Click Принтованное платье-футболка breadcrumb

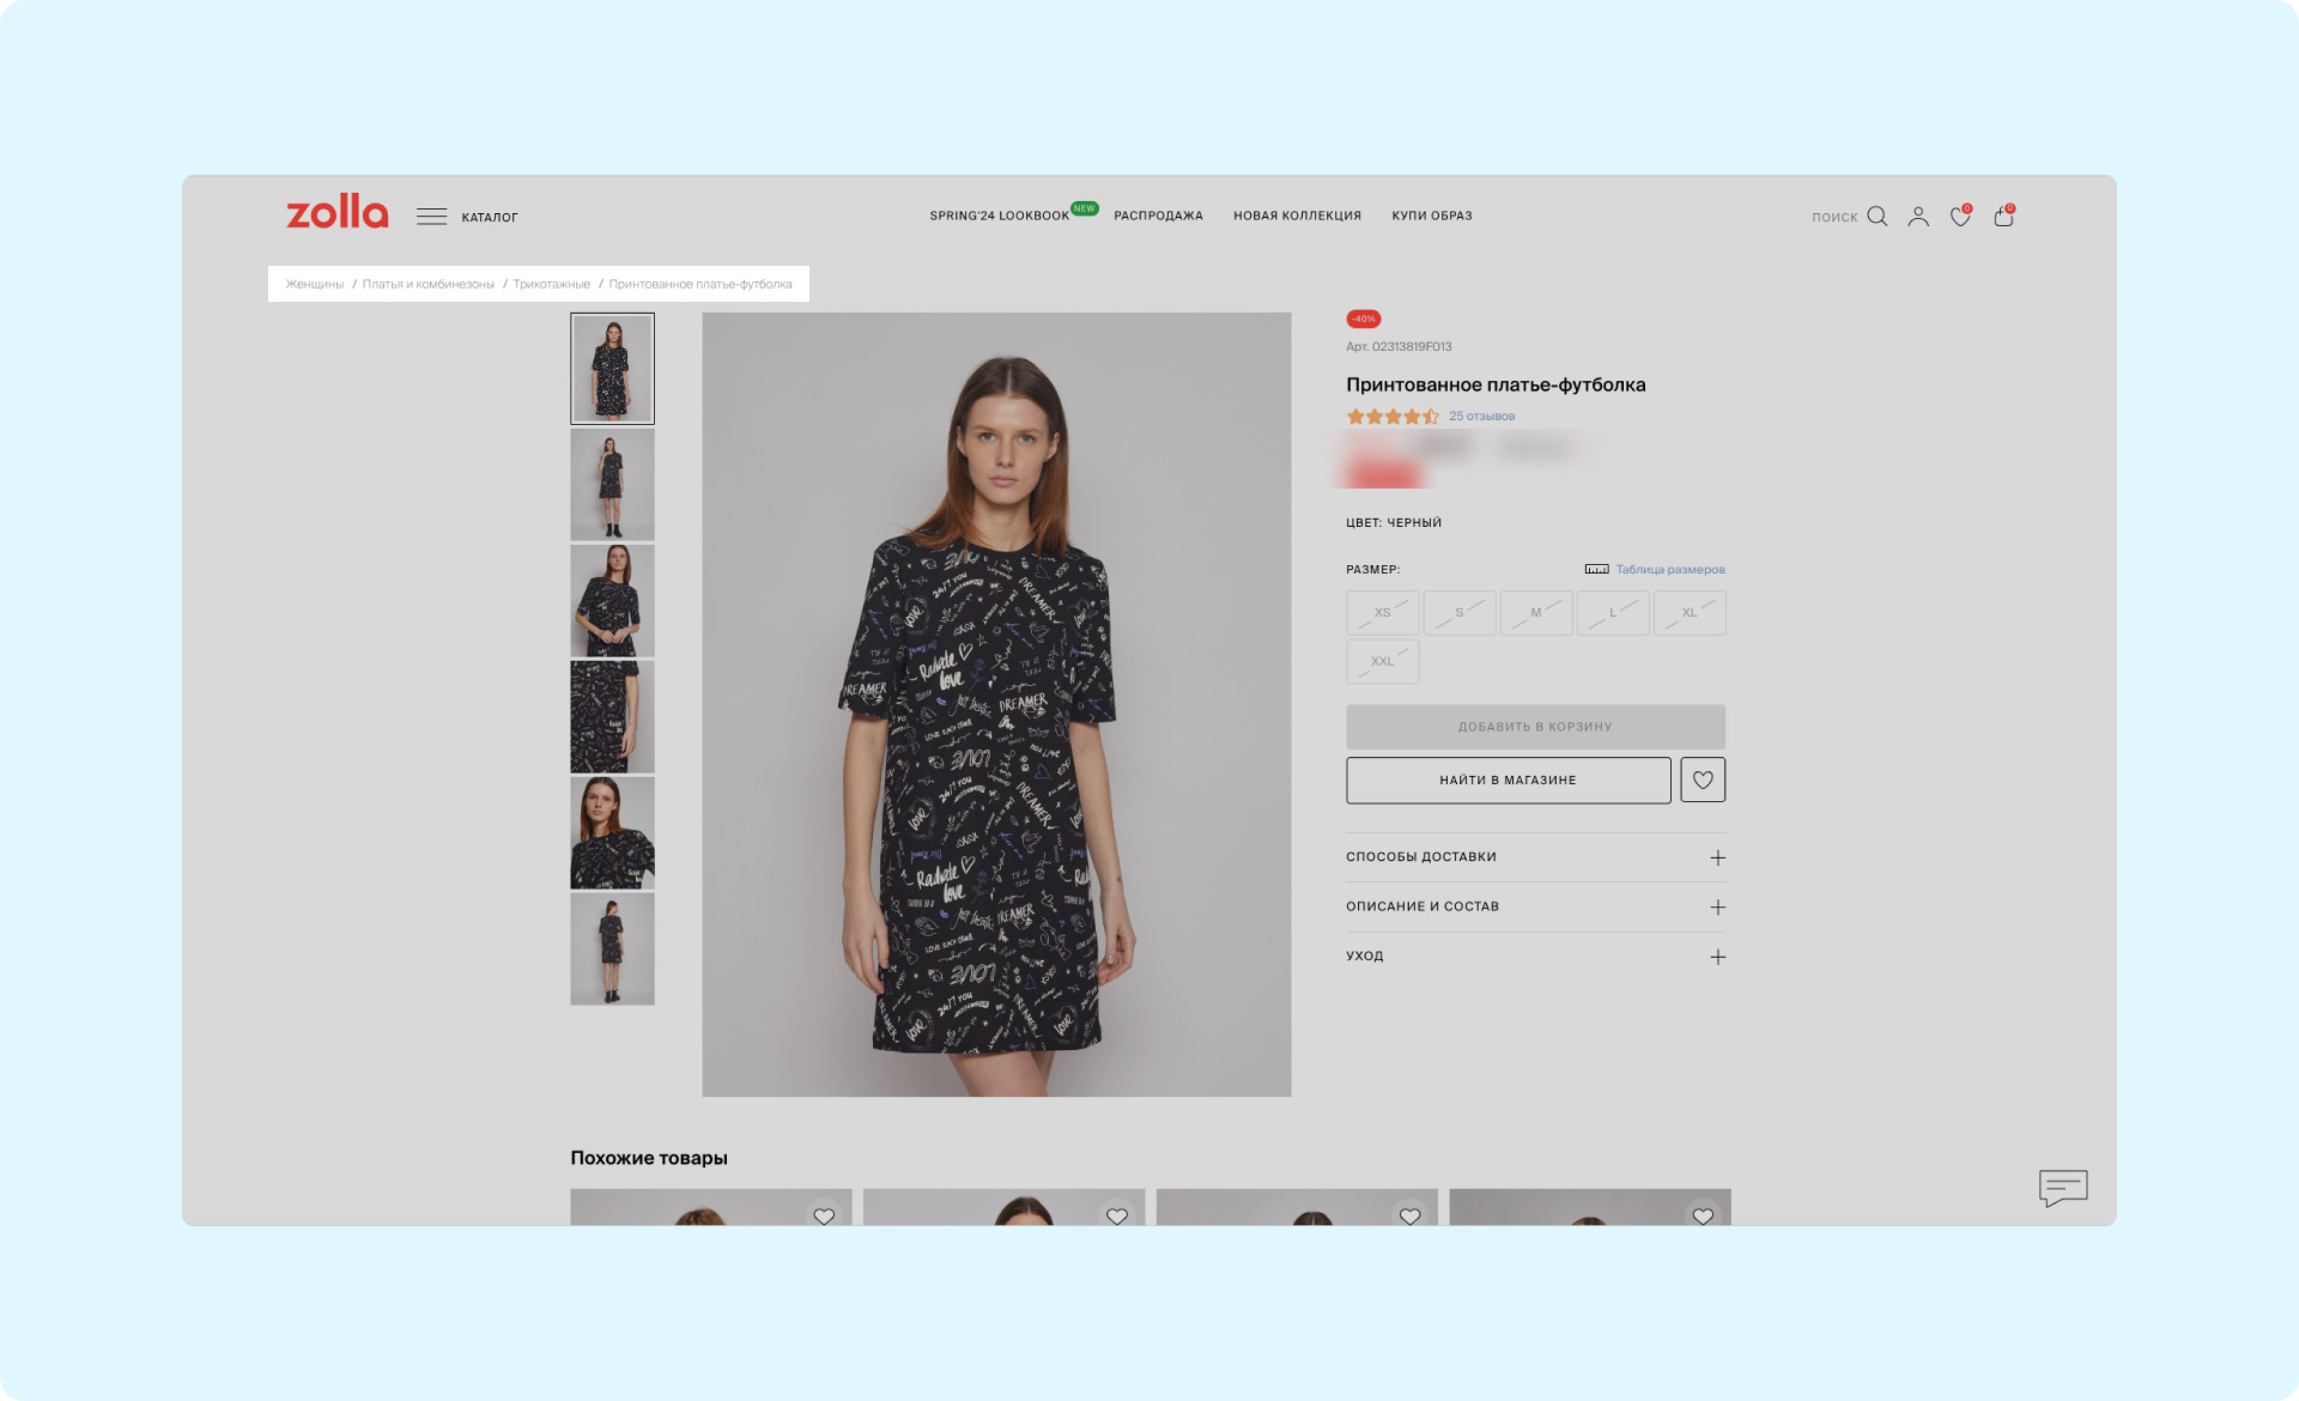click(x=700, y=284)
